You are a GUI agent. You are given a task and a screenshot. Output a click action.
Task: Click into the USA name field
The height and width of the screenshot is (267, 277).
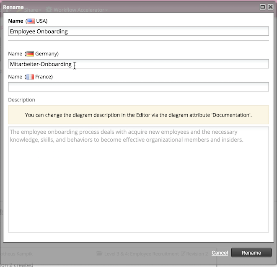point(138,31)
